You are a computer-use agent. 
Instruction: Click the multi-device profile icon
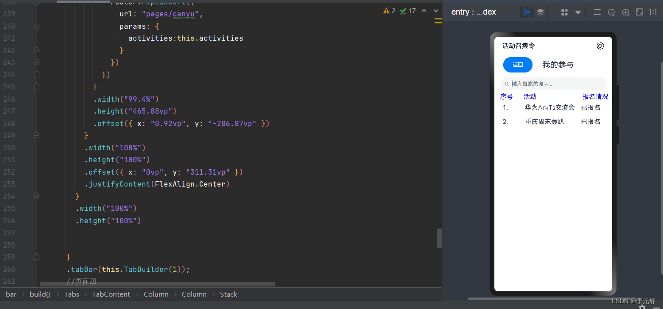click(x=564, y=12)
